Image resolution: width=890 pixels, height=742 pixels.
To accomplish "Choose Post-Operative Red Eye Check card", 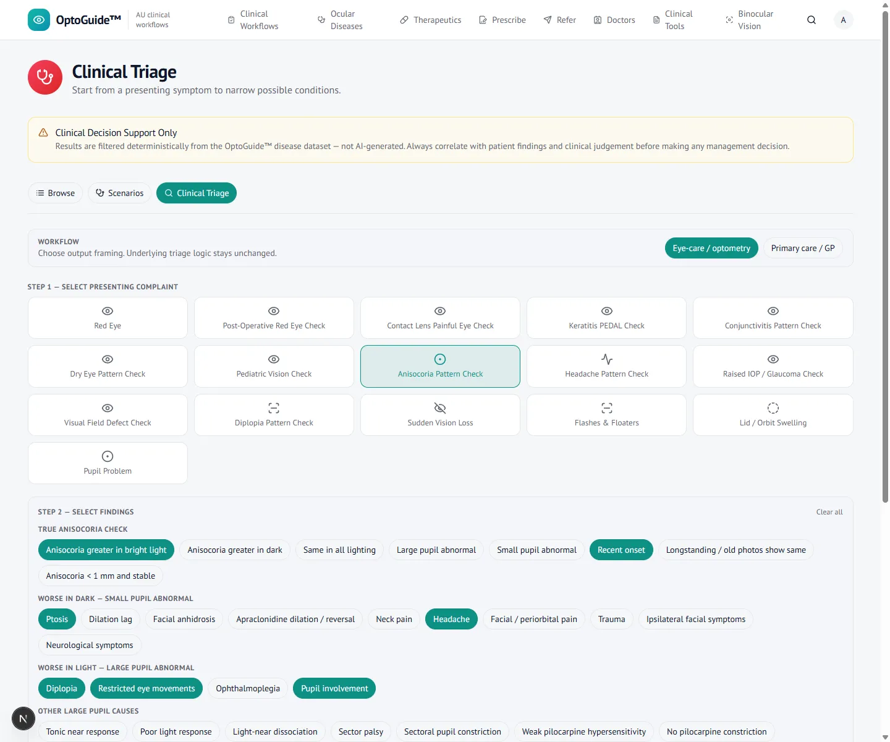I will point(274,318).
